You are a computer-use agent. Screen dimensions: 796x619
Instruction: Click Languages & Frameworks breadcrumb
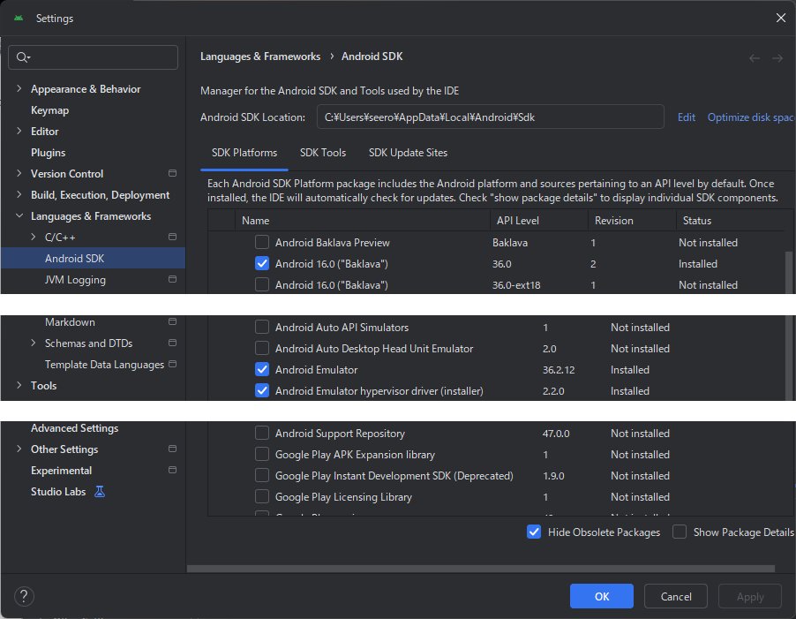pos(260,57)
